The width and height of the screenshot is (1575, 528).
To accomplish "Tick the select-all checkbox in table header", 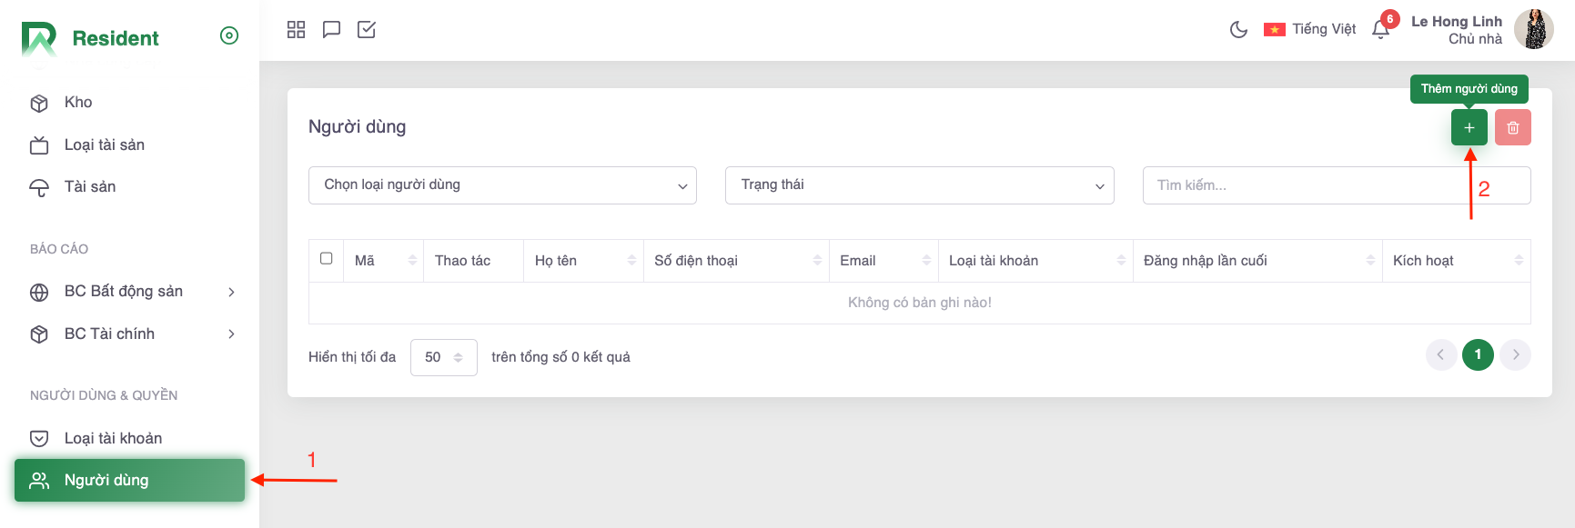I will (327, 259).
